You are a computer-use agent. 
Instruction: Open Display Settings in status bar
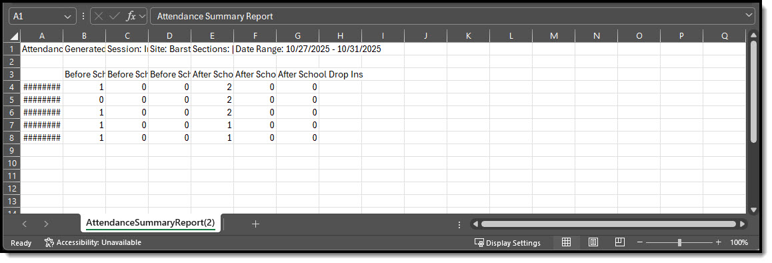tap(507, 243)
